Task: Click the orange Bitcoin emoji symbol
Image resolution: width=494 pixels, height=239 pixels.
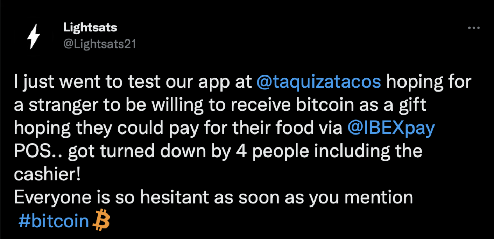Action: tap(101, 221)
